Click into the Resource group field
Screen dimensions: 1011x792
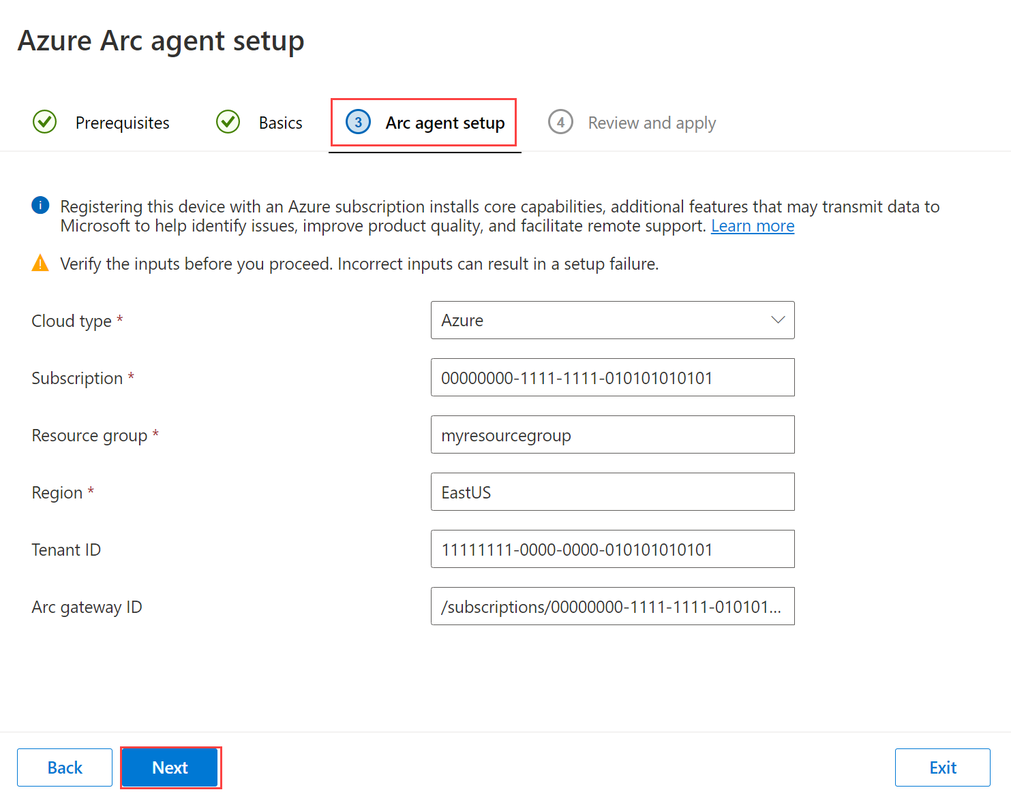[613, 434]
